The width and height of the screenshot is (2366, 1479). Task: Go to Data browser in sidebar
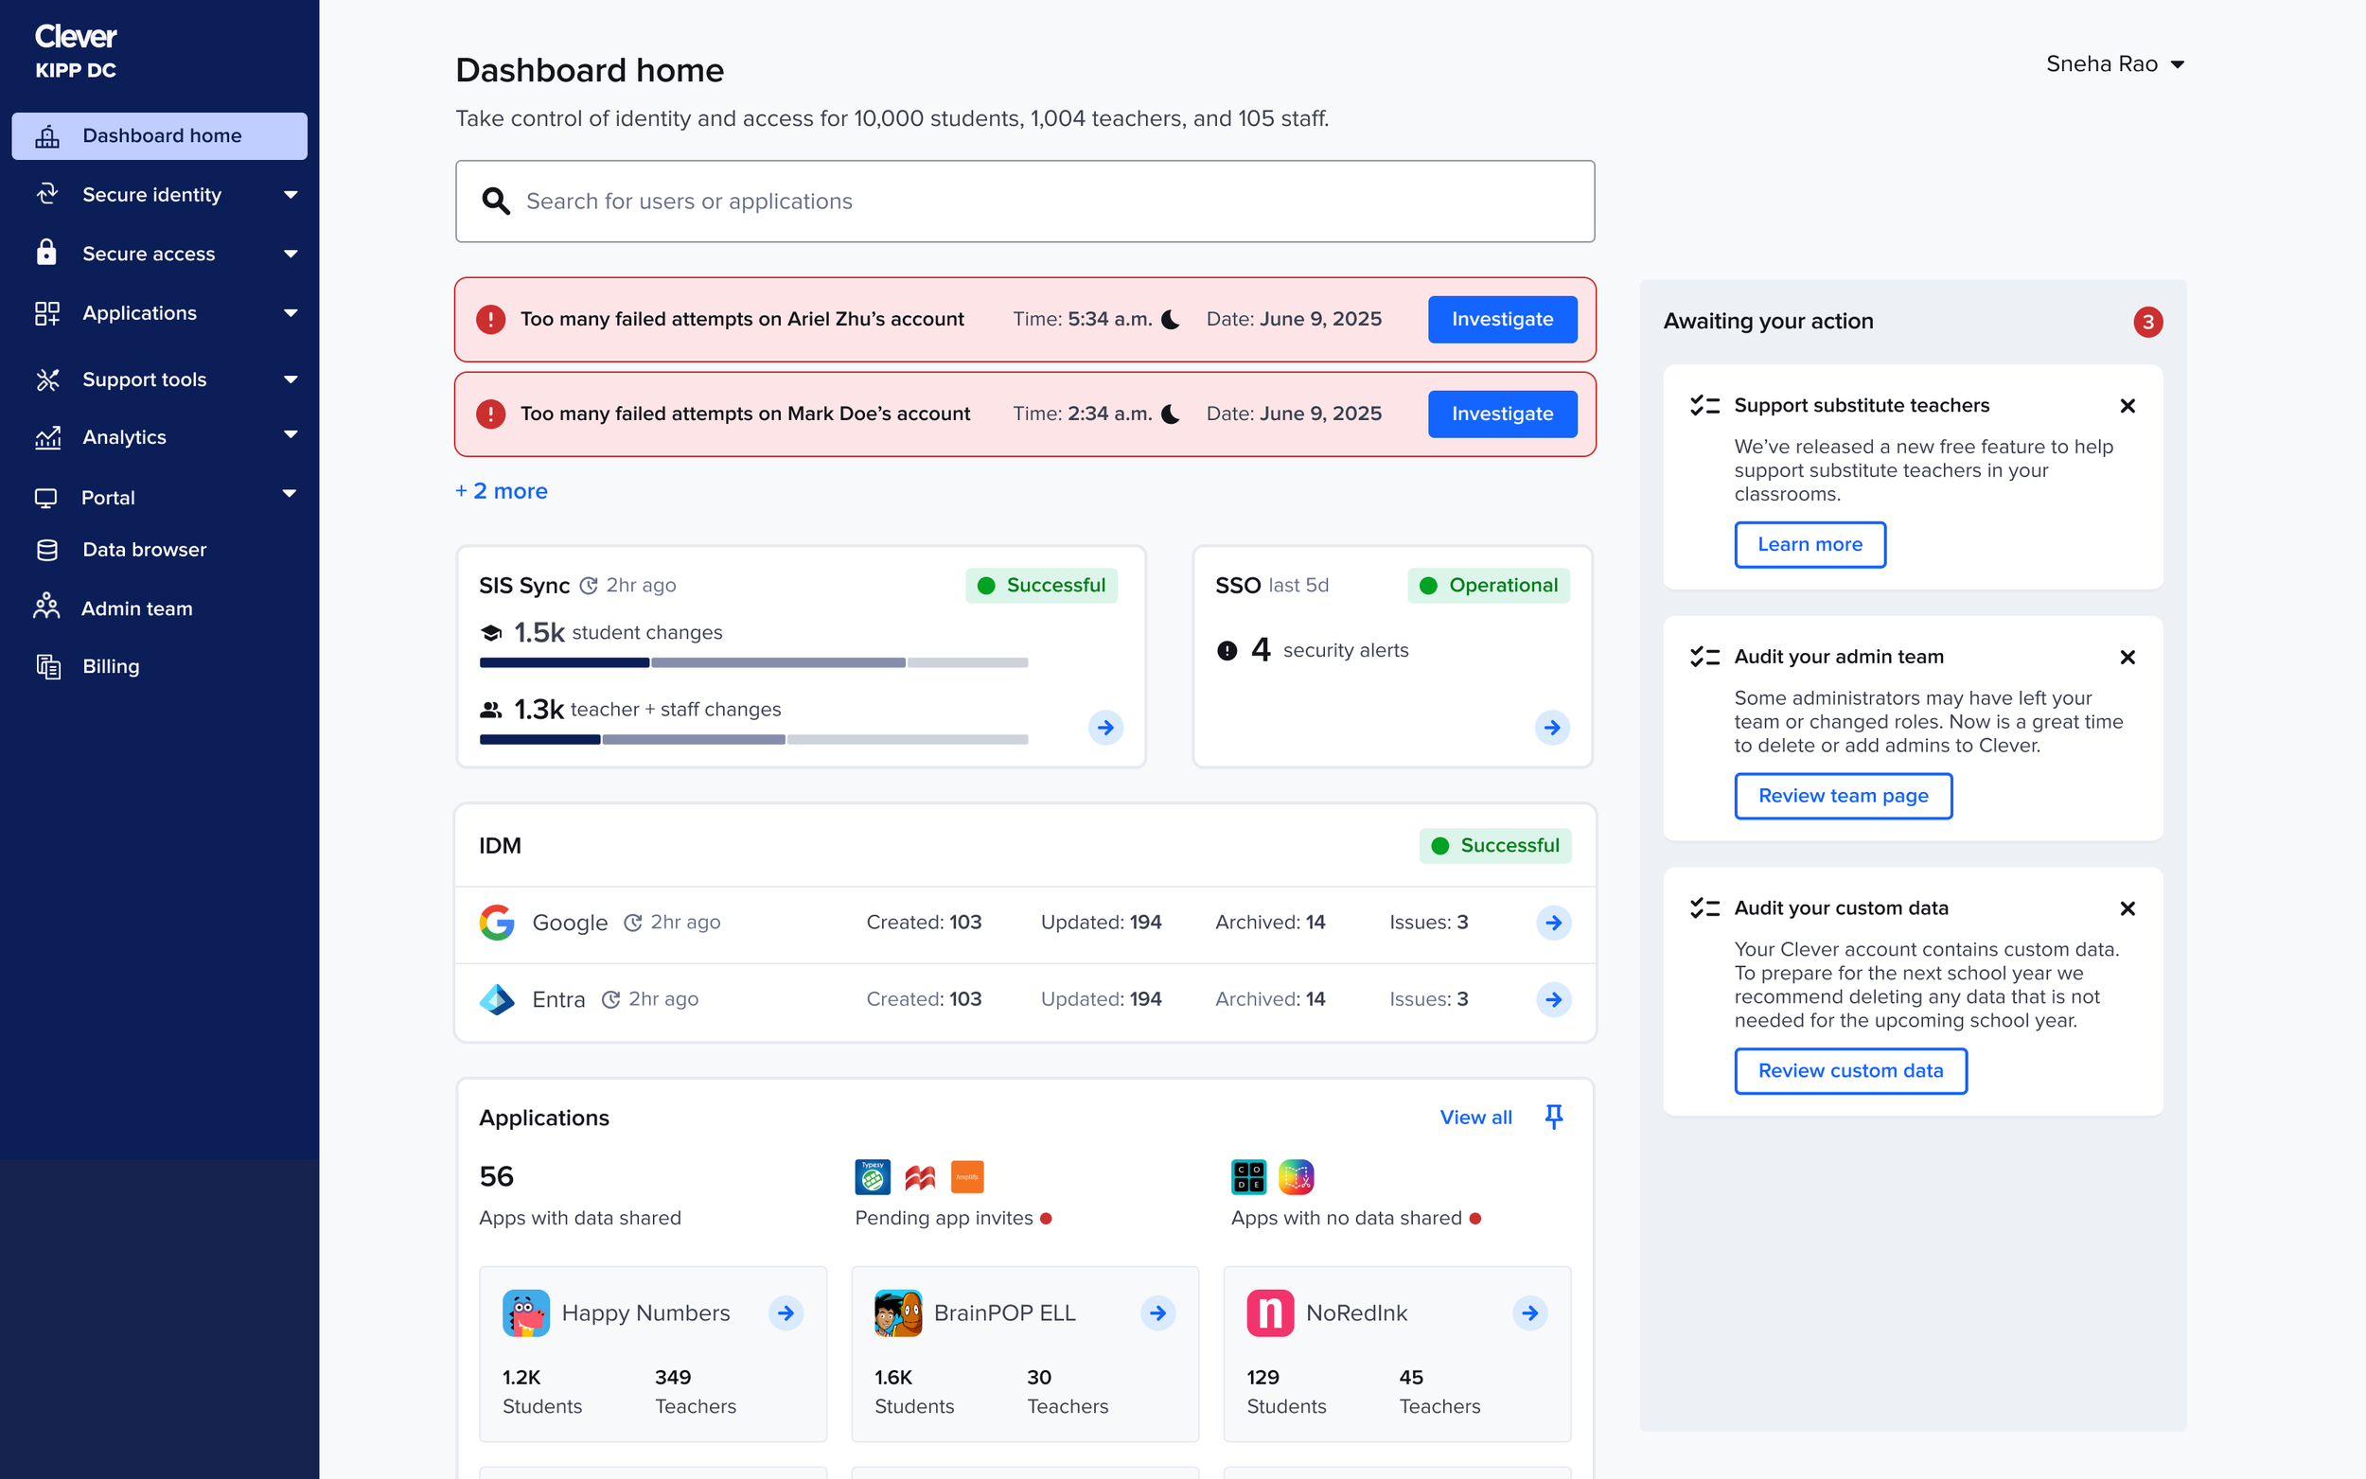coord(144,550)
